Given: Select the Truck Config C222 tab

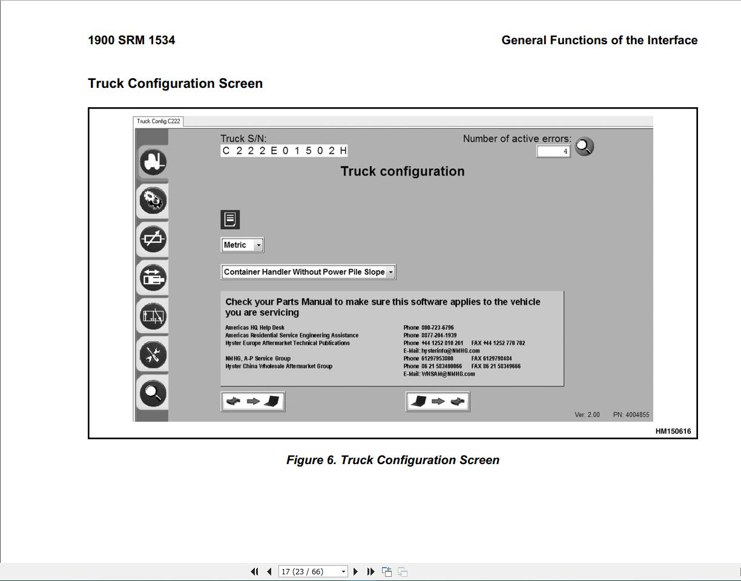Looking at the screenshot, I should 158,121.
